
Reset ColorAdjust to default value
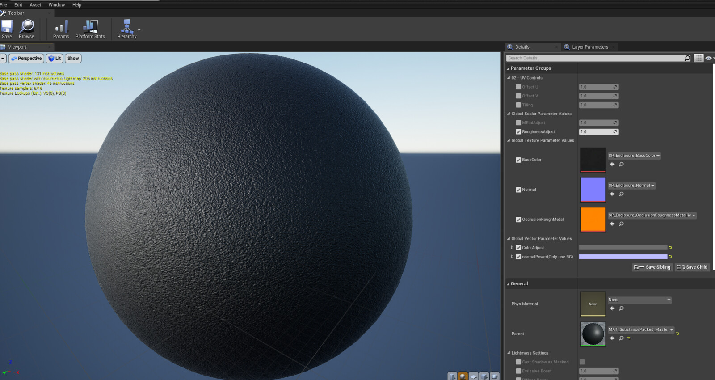pos(670,247)
